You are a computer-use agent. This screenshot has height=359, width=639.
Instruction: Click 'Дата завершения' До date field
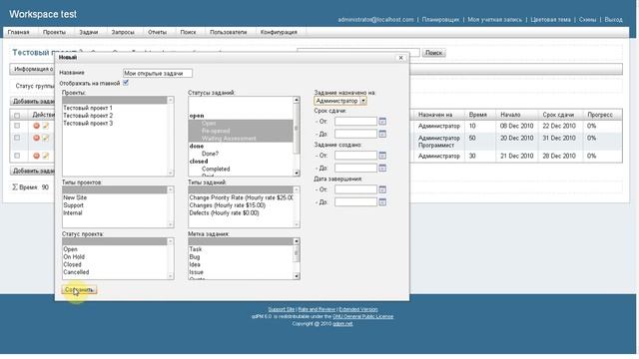click(355, 202)
